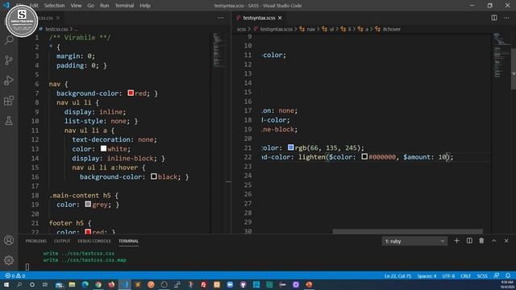The width and height of the screenshot is (516, 290).
Task: Open the View menu
Action: [76, 6]
